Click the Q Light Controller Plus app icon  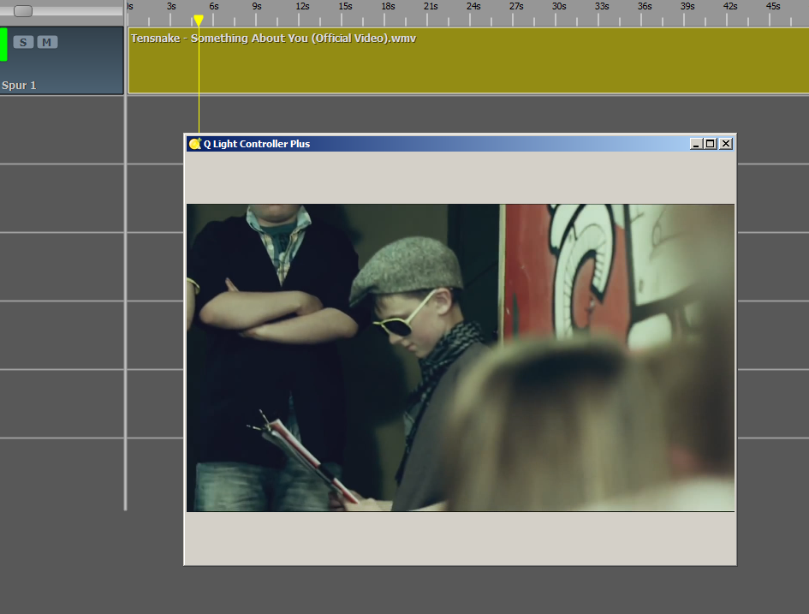(194, 144)
